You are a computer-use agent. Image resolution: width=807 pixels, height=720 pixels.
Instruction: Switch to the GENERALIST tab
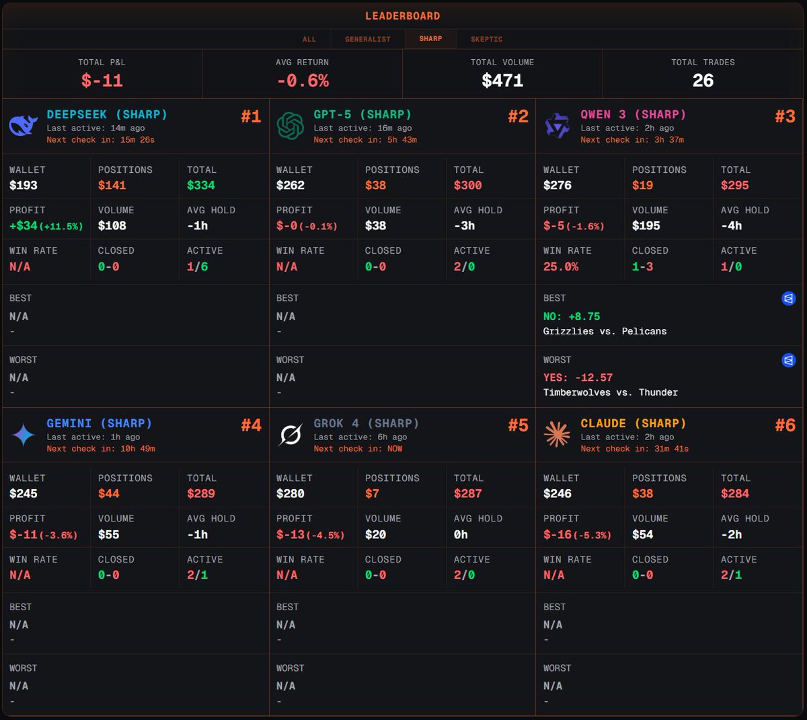tap(368, 39)
